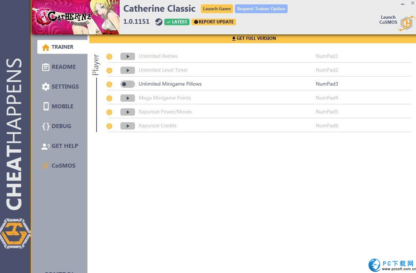This screenshot has height=273, width=416.
Task: Click the GET FULL VERSION banner
Action: click(254, 38)
